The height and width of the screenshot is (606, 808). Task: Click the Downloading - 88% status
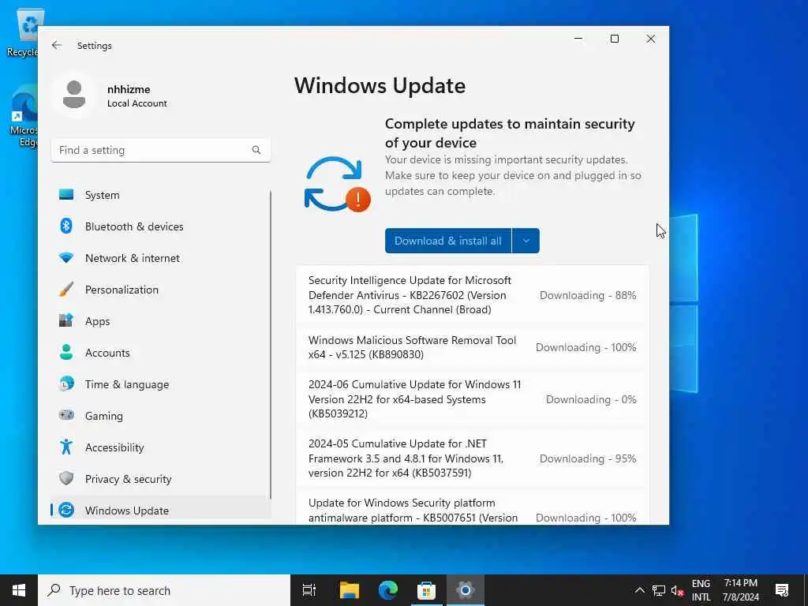point(587,295)
